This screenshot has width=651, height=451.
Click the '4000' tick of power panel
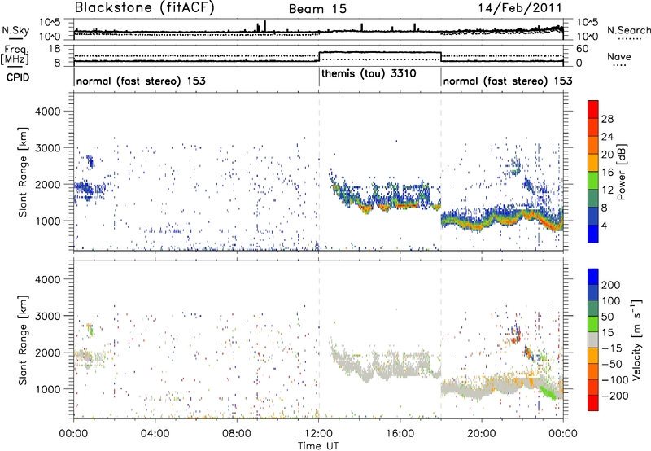click(x=47, y=112)
